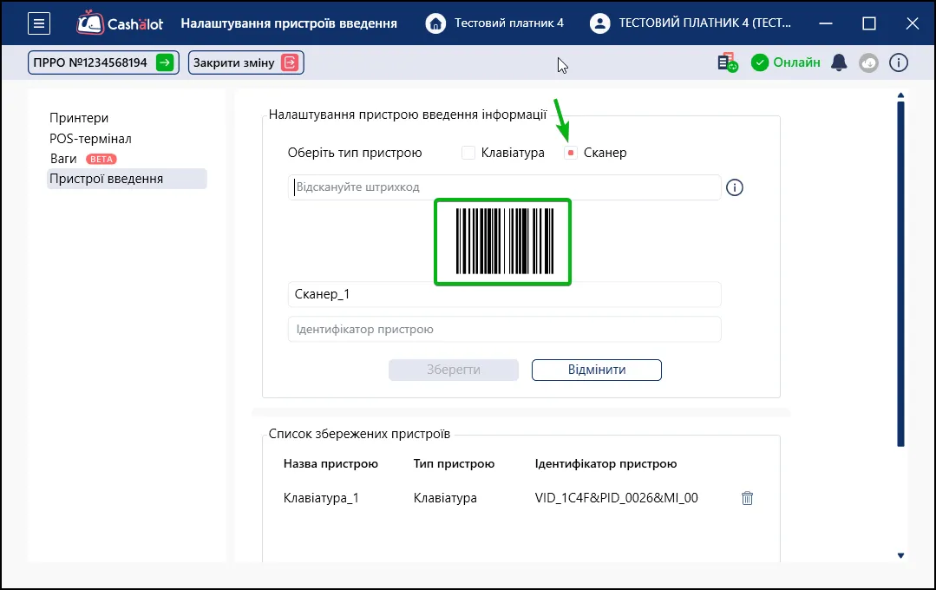Click the Cashalot logo

point(120,23)
